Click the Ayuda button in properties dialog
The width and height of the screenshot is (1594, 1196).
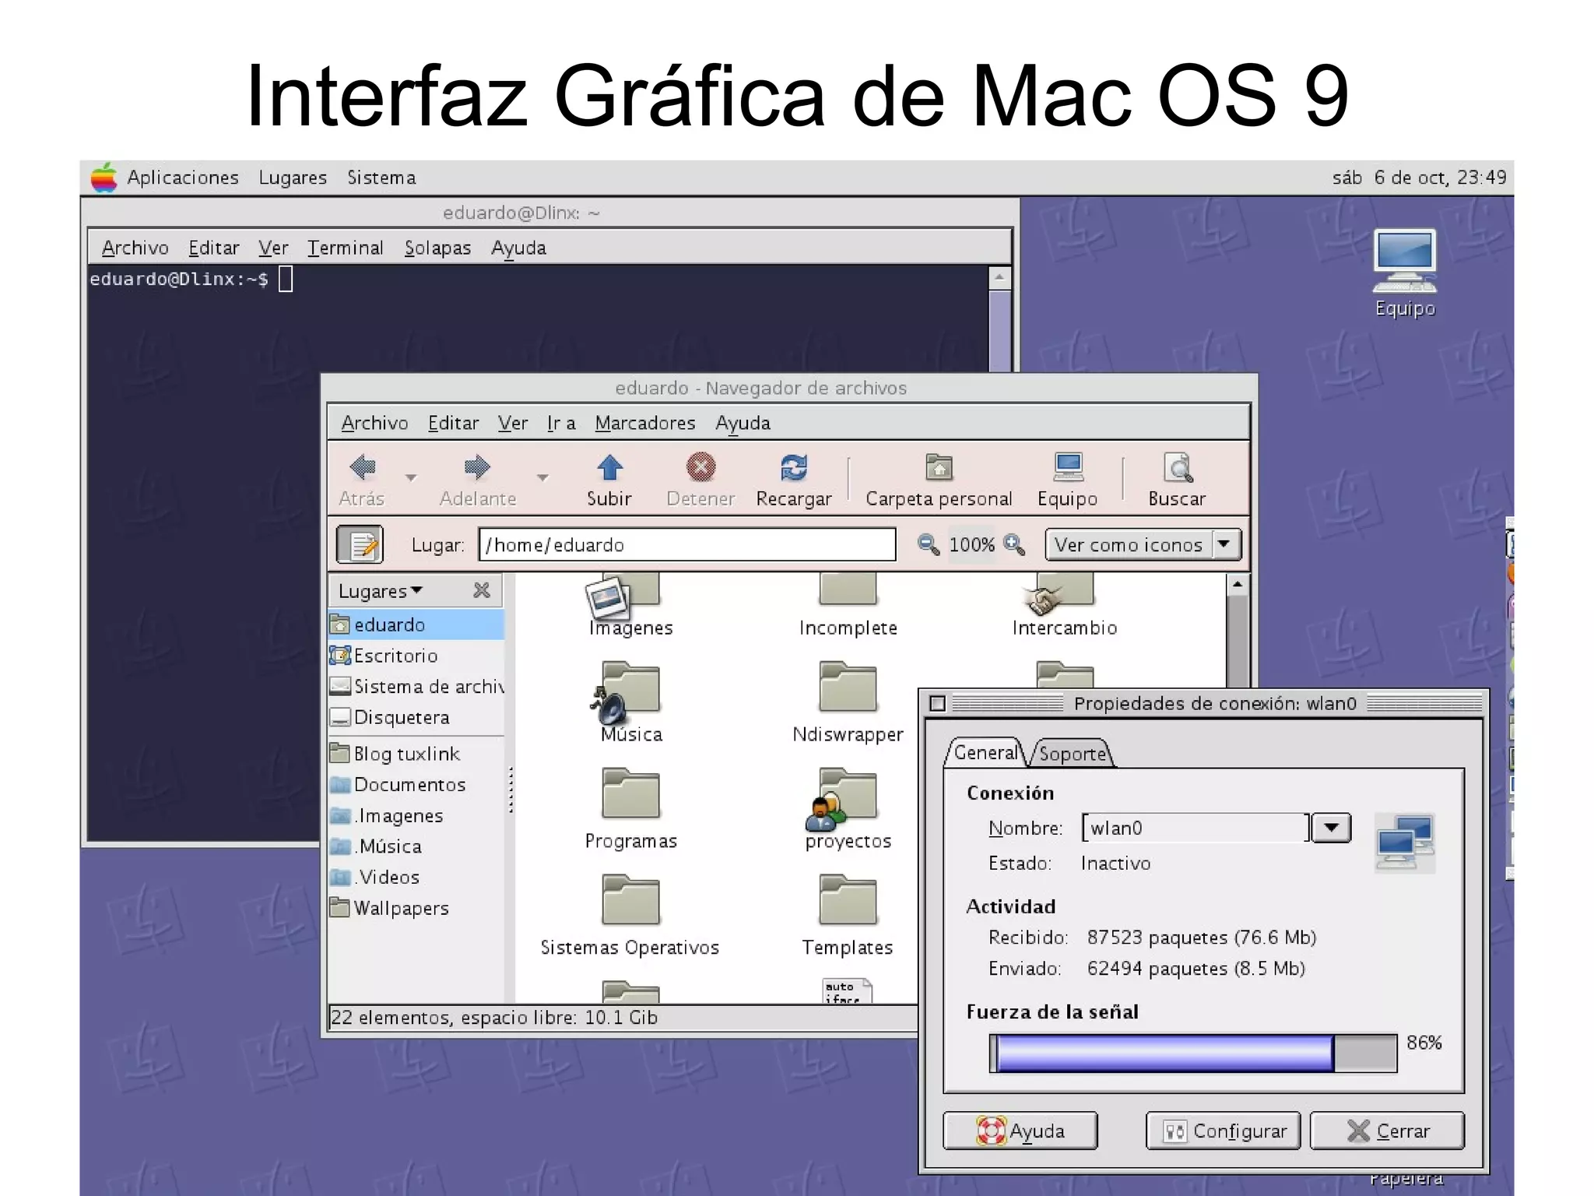point(1020,1131)
